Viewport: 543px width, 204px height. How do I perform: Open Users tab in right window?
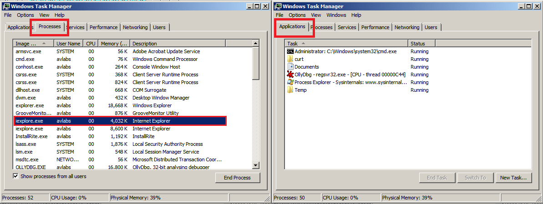431,27
